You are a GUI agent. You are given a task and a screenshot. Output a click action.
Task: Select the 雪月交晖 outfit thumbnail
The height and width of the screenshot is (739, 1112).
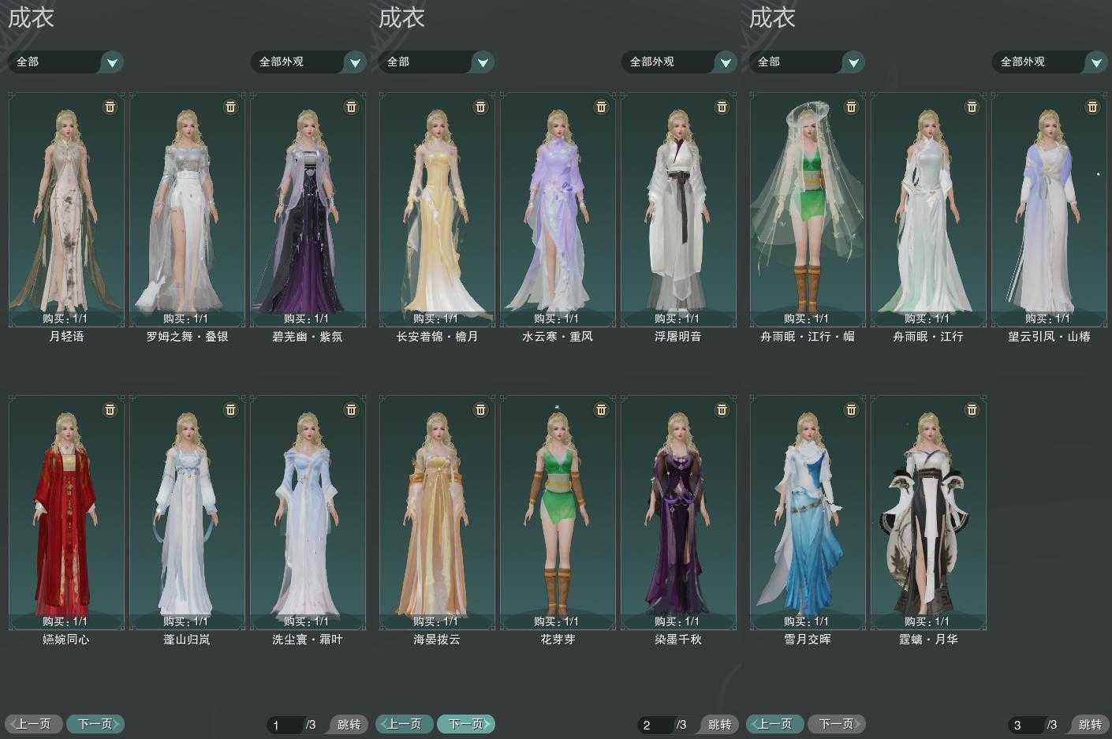808,513
